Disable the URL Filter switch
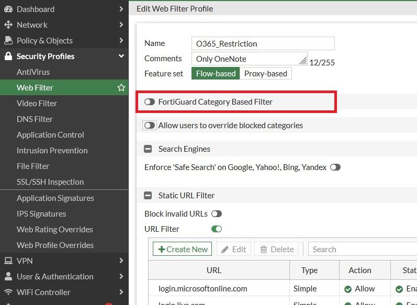Image resolution: width=417 pixels, height=305 pixels. click(x=217, y=229)
